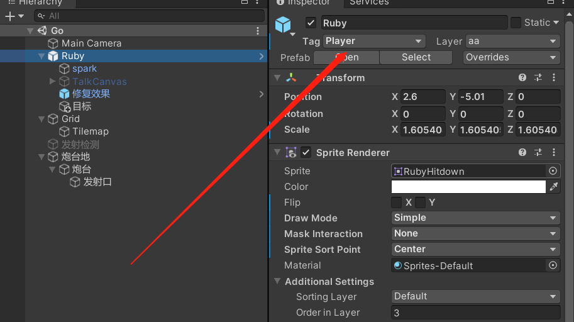Collapse the 炮台地 tree item
This screenshot has height=322, width=574.
[41, 157]
